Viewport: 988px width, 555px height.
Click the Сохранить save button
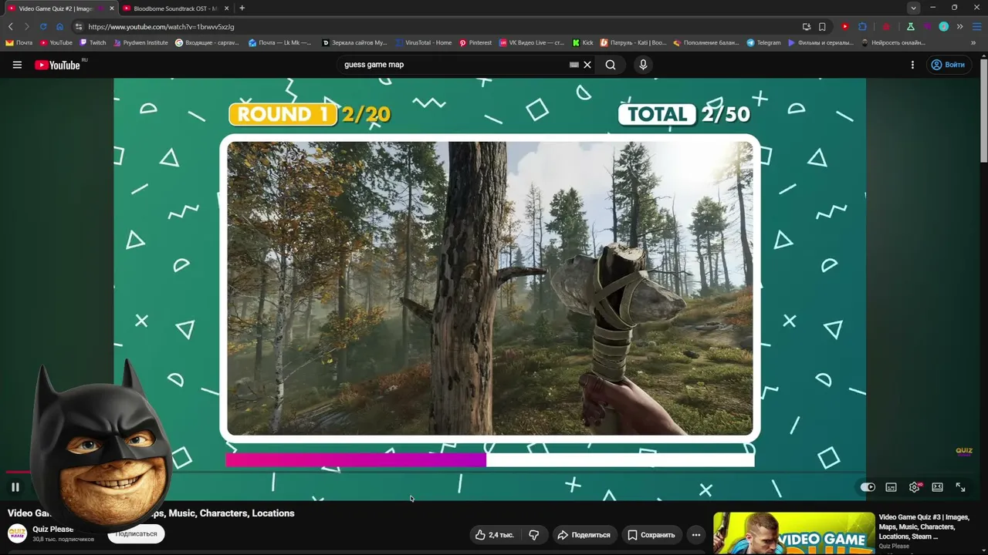pos(651,535)
